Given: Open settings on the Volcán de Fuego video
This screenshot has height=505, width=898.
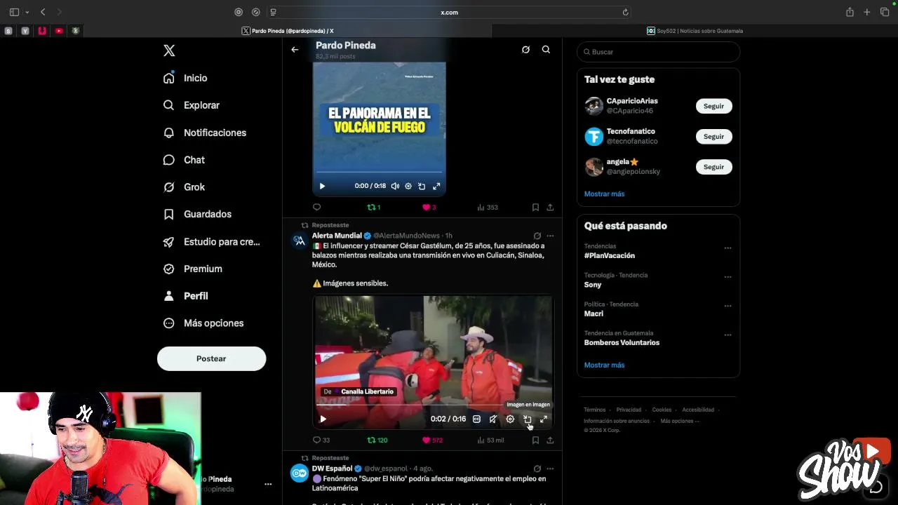Looking at the screenshot, I should 408,186.
